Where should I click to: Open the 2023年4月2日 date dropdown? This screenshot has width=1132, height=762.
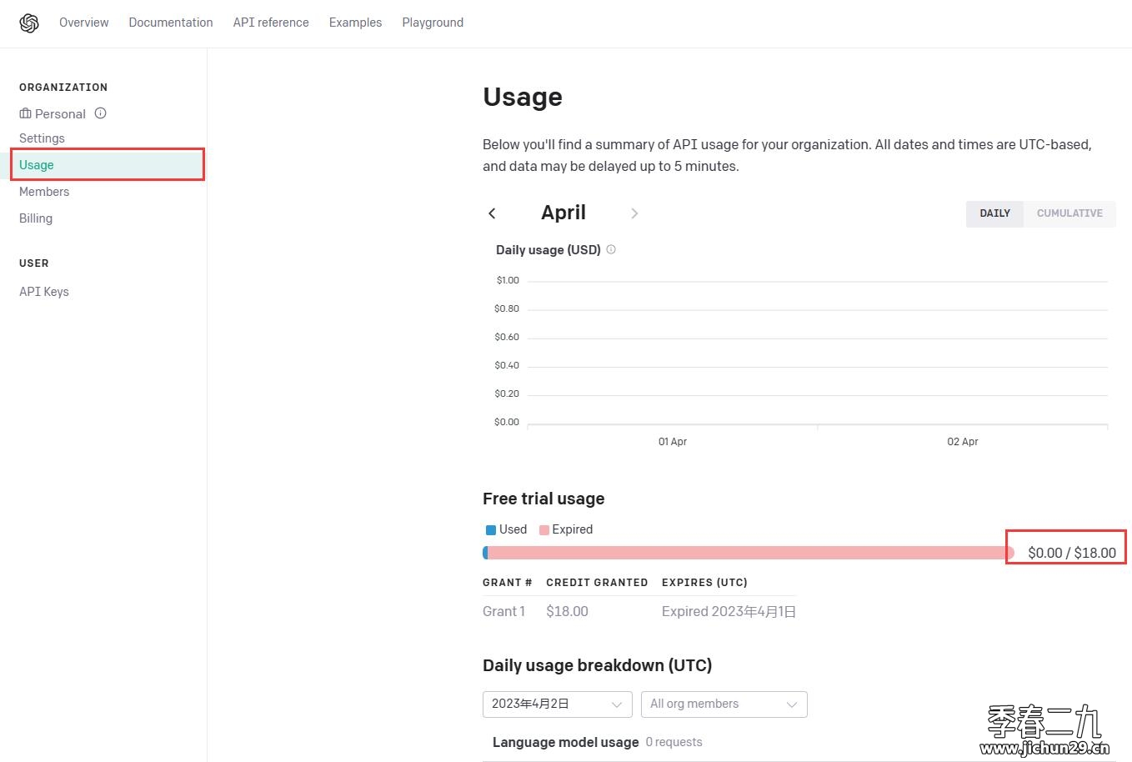pos(557,704)
